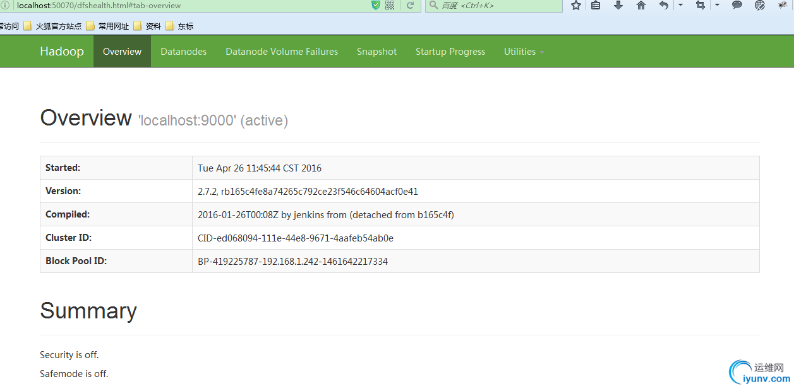Click the crop screenshot tool icon
The height and width of the screenshot is (389, 794).
[x=700, y=5]
